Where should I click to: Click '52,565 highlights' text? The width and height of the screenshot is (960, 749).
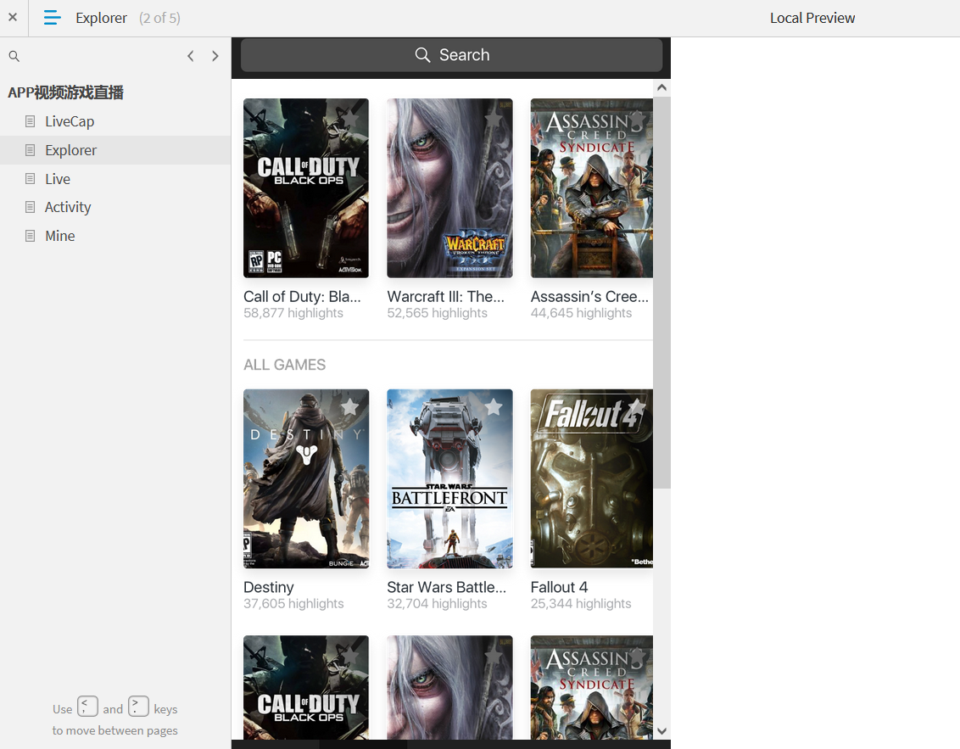pyautogui.click(x=437, y=313)
